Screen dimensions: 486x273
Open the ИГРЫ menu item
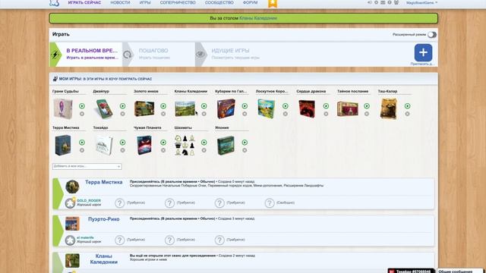pyautogui.click(x=145, y=2)
